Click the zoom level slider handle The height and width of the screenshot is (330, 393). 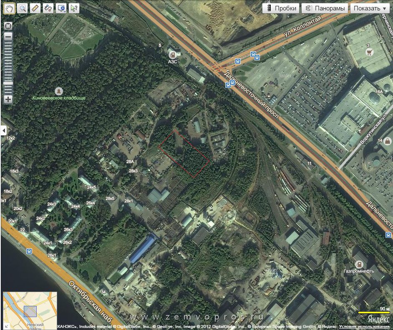point(8,83)
